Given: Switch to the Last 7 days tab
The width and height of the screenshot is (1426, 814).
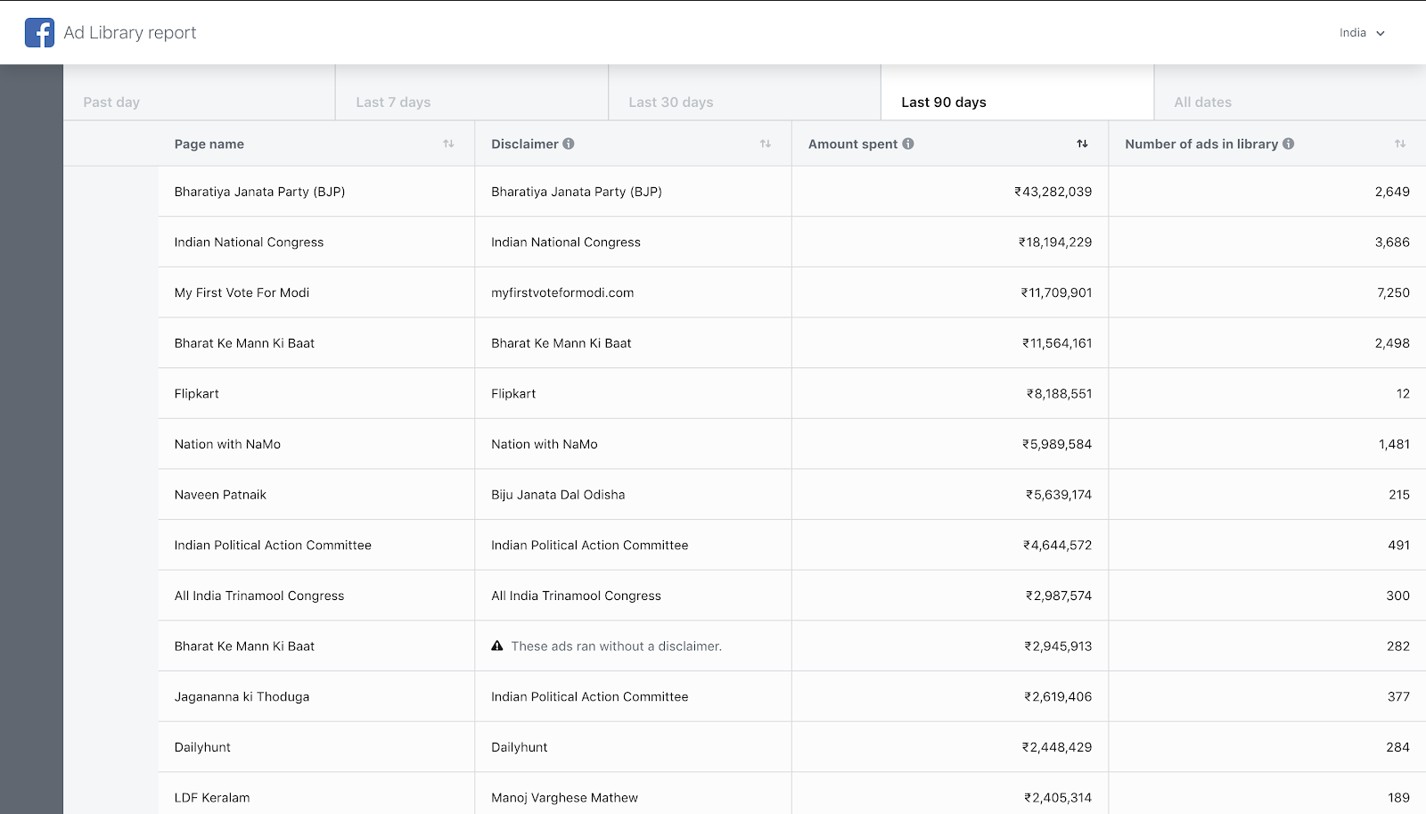Looking at the screenshot, I should (x=472, y=93).
